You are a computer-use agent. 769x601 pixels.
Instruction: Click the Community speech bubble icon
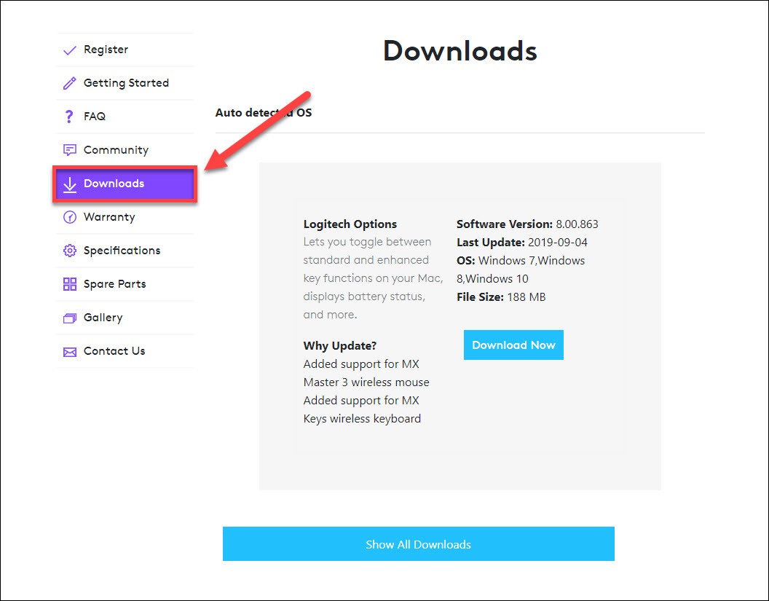69,149
